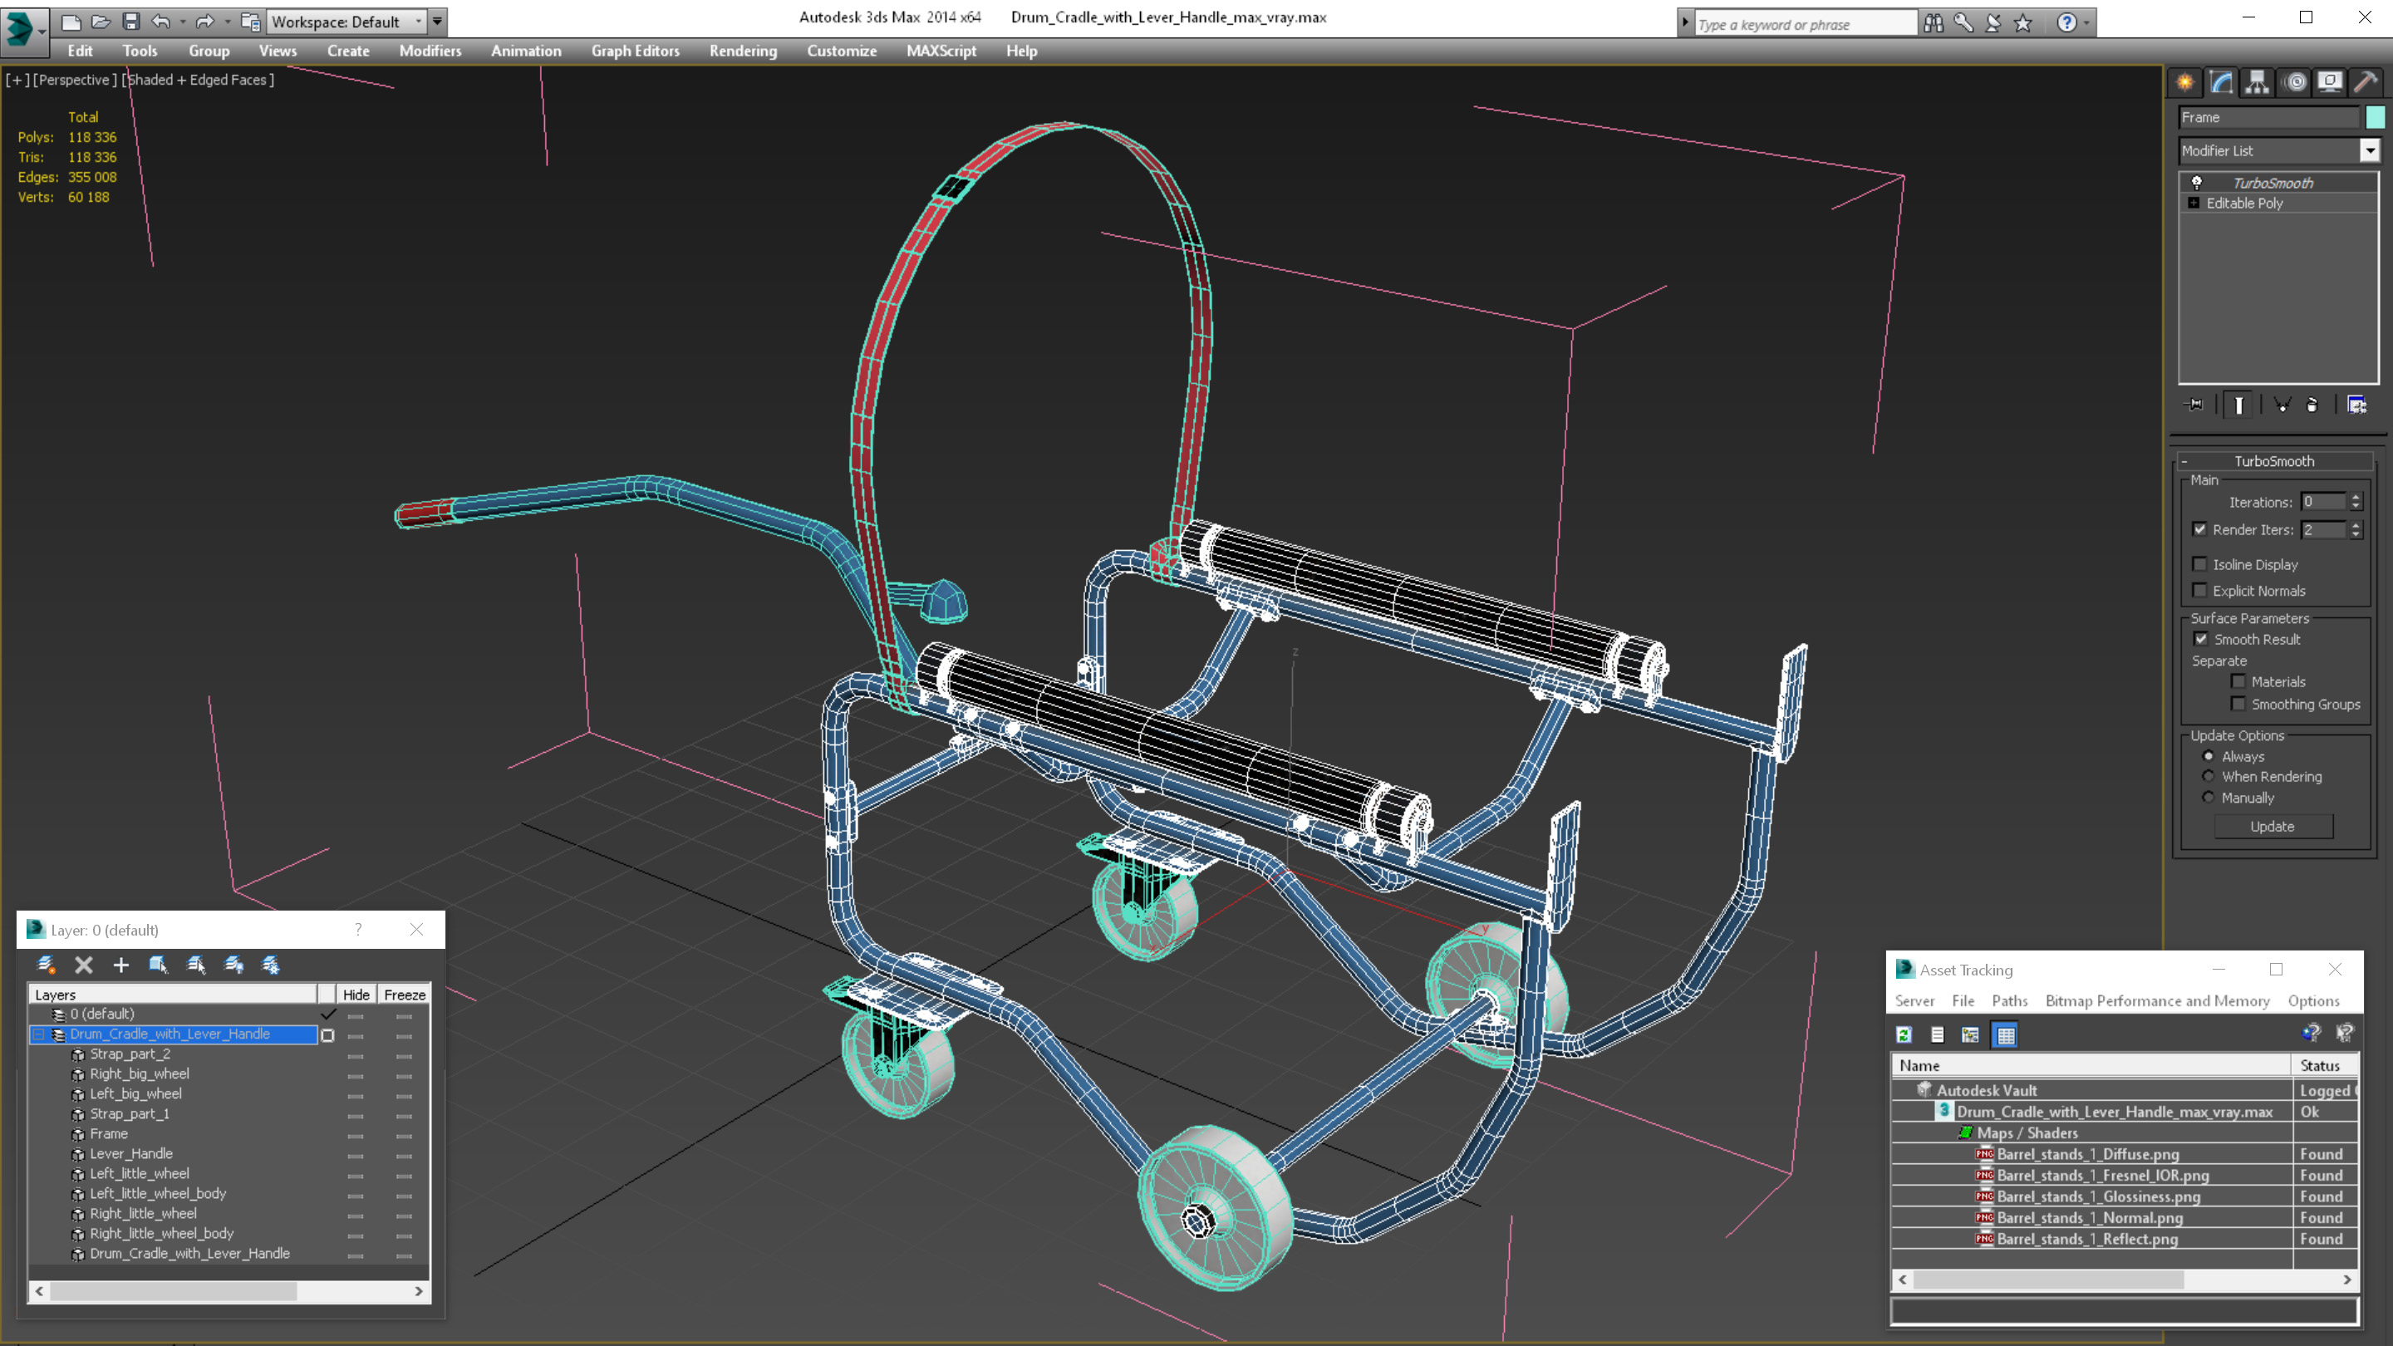
Task: Enable Isoline Display checkbox
Action: 2199,564
